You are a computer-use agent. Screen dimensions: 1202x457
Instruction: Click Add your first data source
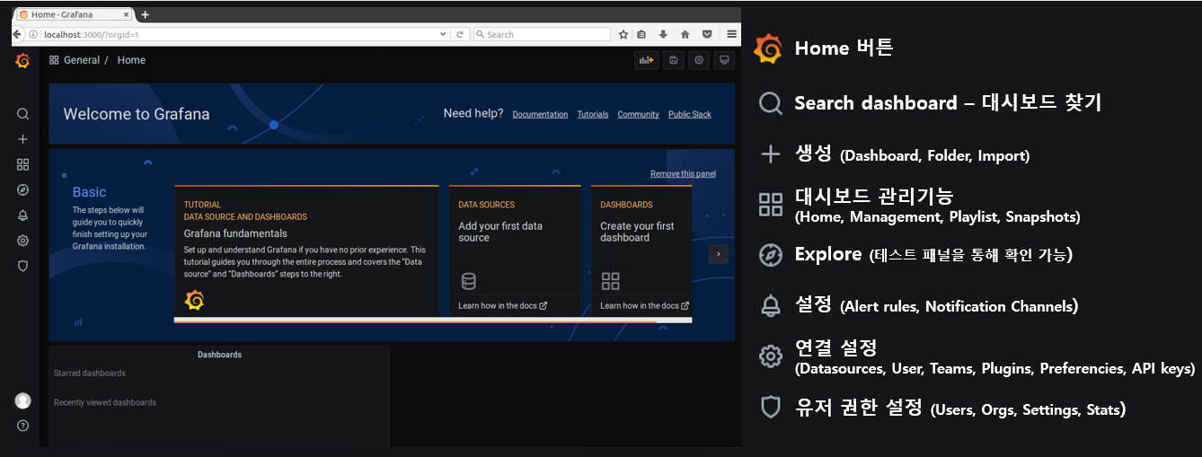point(500,232)
